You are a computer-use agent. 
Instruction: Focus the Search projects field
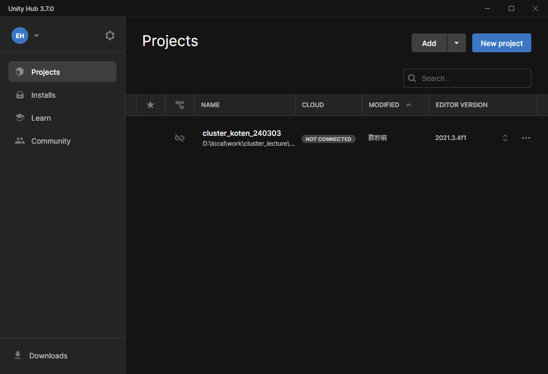467,78
